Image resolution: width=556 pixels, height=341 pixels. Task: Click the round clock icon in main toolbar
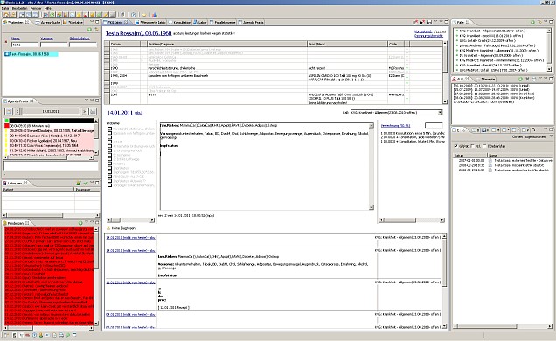click(134, 15)
